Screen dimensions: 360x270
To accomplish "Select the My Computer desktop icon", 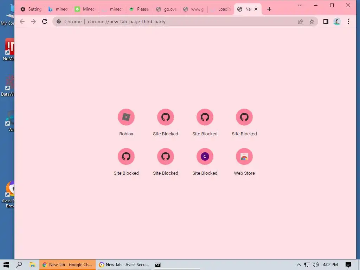I will click(7, 14).
